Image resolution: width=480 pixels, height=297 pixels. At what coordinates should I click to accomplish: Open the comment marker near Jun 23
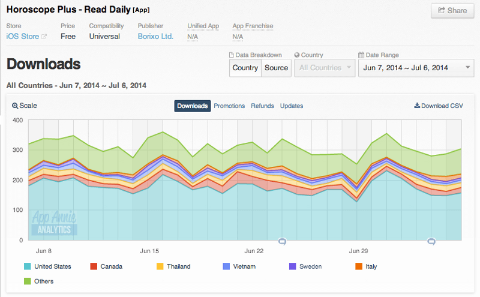click(x=282, y=242)
